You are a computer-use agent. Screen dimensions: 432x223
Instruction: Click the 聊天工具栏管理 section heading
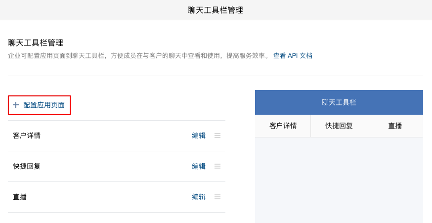[x=36, y=43]
